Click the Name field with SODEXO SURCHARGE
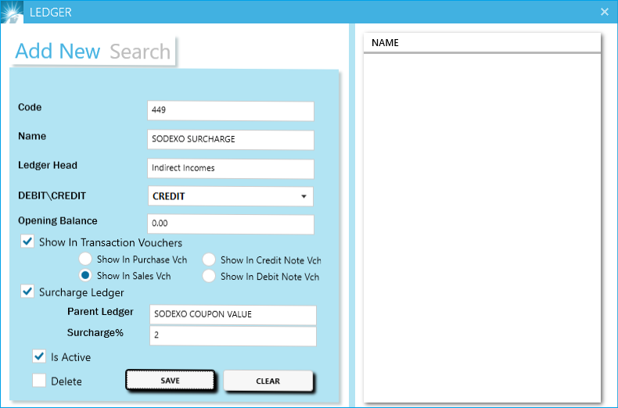The width and height of the screenshot is (618, 408). click(230, 140)
